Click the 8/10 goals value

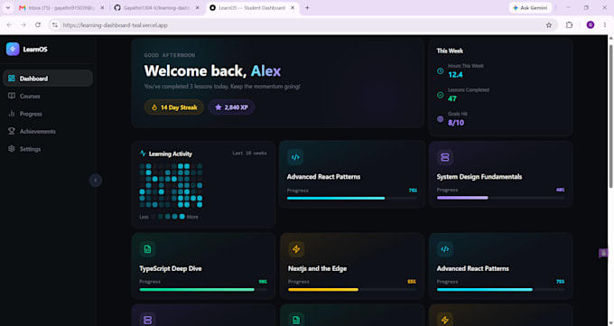tap(456, 123)
